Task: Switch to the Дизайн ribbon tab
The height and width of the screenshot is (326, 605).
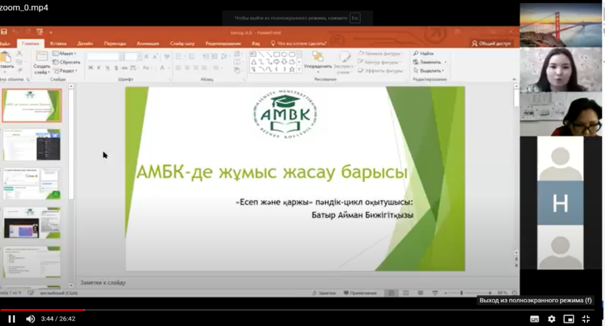Action: [84, 44]
